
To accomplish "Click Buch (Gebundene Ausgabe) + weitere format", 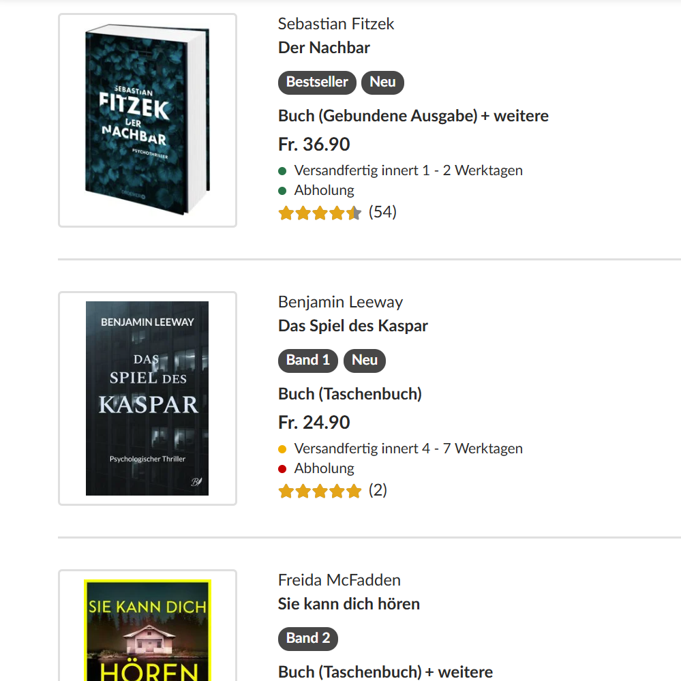I will 413,116.
